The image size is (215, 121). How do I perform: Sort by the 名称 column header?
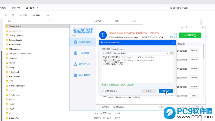[x=10, y=21]
